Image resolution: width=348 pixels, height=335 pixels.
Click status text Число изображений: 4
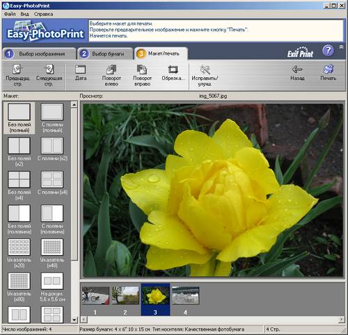point(27,329)
